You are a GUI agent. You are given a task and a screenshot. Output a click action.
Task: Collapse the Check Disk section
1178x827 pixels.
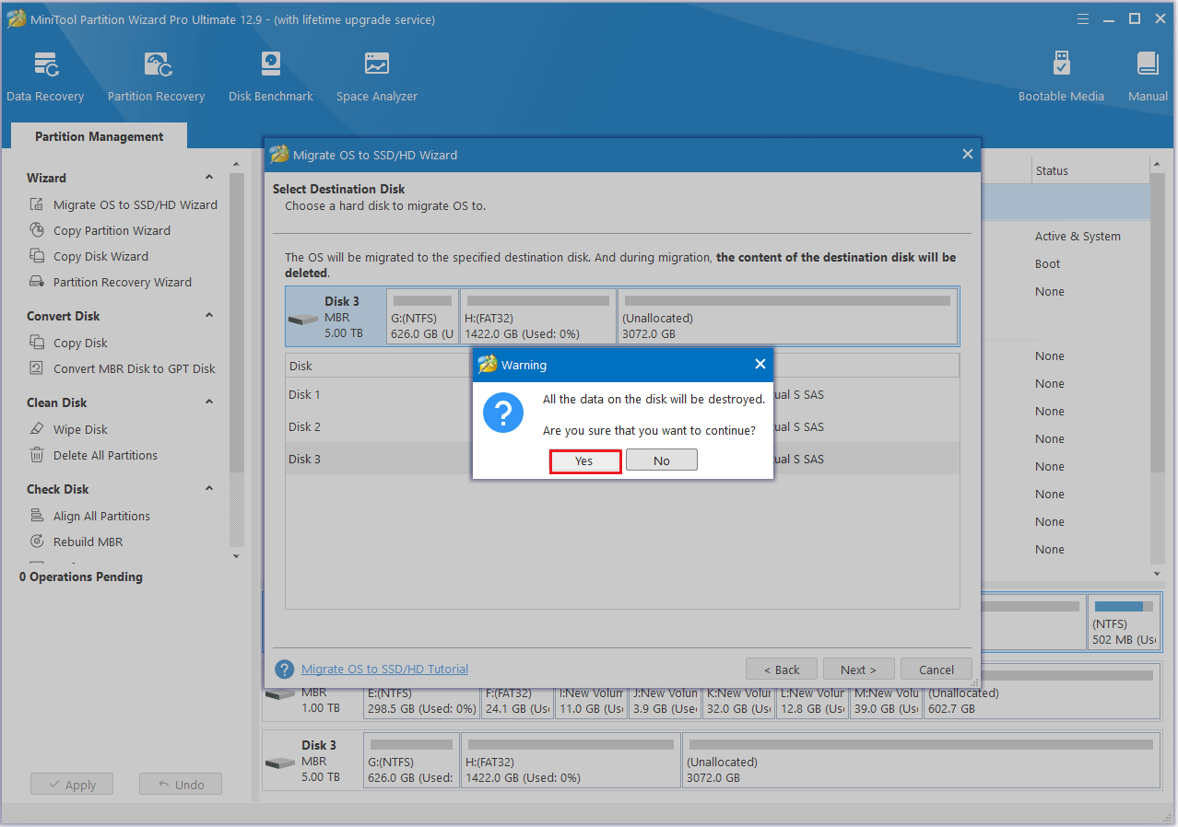pos(209,488)
